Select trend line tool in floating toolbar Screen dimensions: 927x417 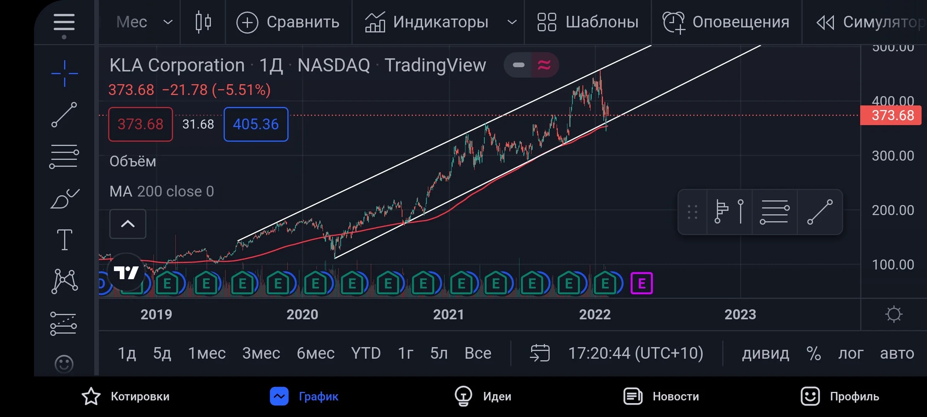pyautogui.click(x=820, y=212)
